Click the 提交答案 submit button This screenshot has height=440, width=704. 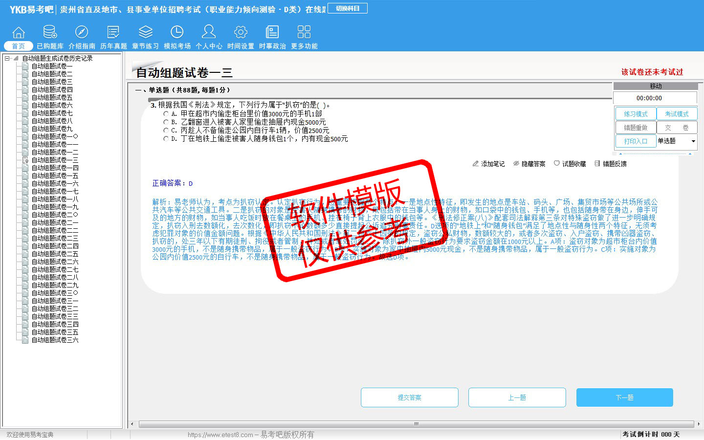409,397
